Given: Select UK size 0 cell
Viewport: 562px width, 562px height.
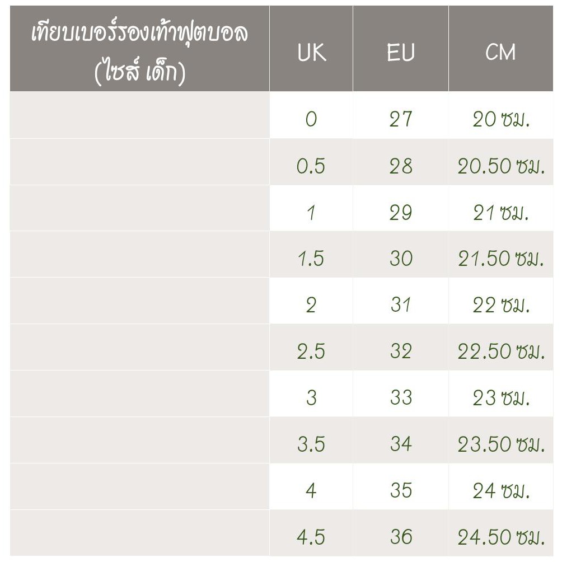Looking at the screenshot, I should point(311,119).
